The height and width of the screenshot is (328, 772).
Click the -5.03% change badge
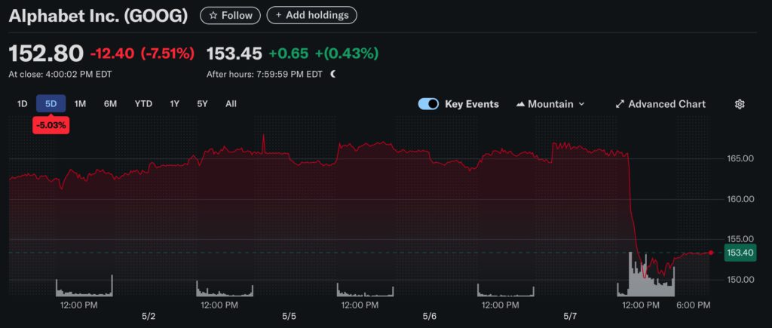[x=51, y=125]
